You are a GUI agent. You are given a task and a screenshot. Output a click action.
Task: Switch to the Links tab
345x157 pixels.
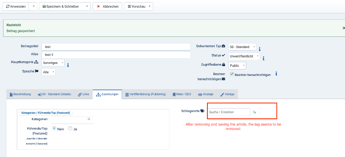[84, 94]
